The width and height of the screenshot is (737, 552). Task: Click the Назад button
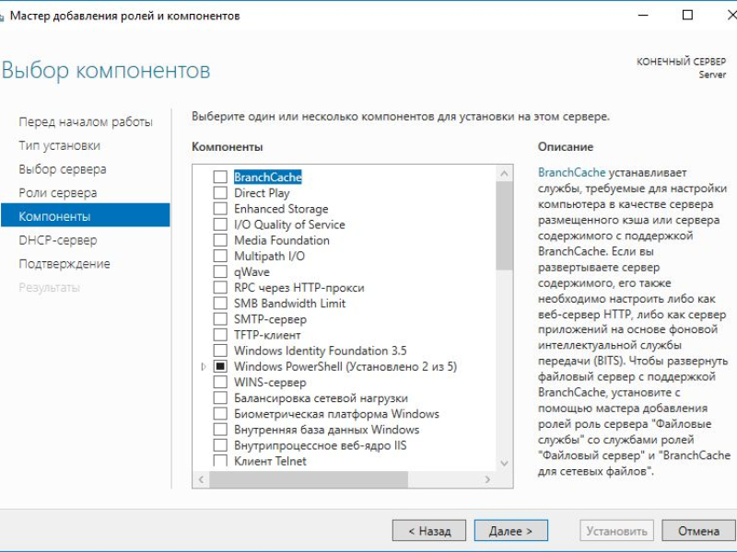(x=429, y=531)
